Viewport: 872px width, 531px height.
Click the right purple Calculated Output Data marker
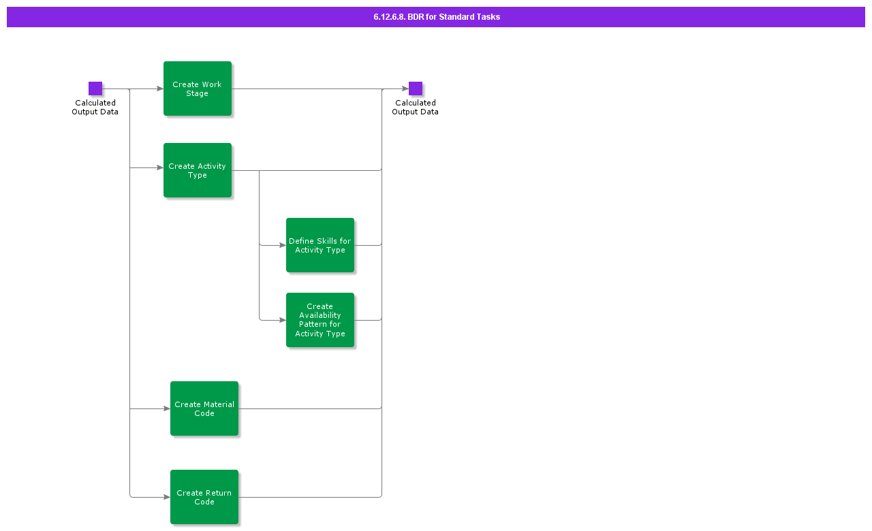pos(415,87)
